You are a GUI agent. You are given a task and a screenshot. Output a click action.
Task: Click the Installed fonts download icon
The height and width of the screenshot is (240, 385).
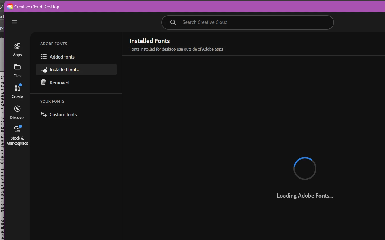[x=43, y=69]
